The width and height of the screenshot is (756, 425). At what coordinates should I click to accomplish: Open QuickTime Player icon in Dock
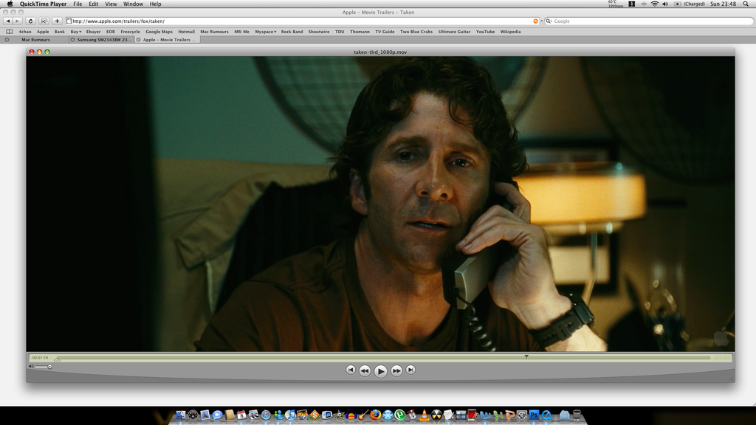click(x=546, y=415)
